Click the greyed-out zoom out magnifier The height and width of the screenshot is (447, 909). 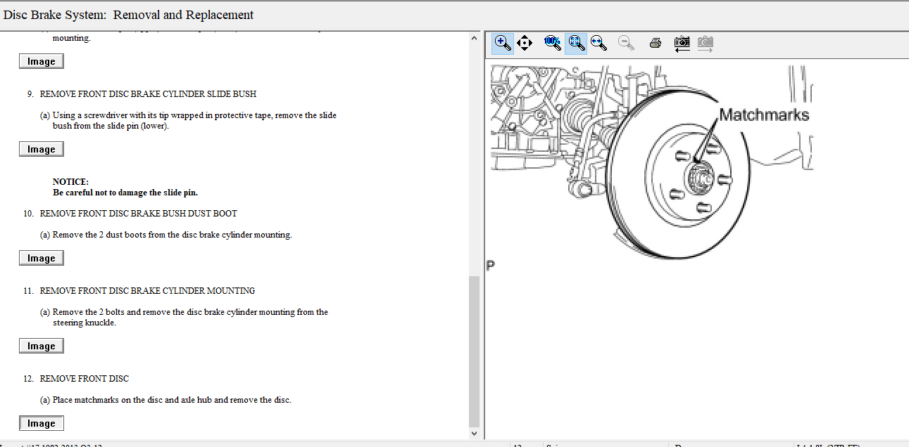click(625, 43)
